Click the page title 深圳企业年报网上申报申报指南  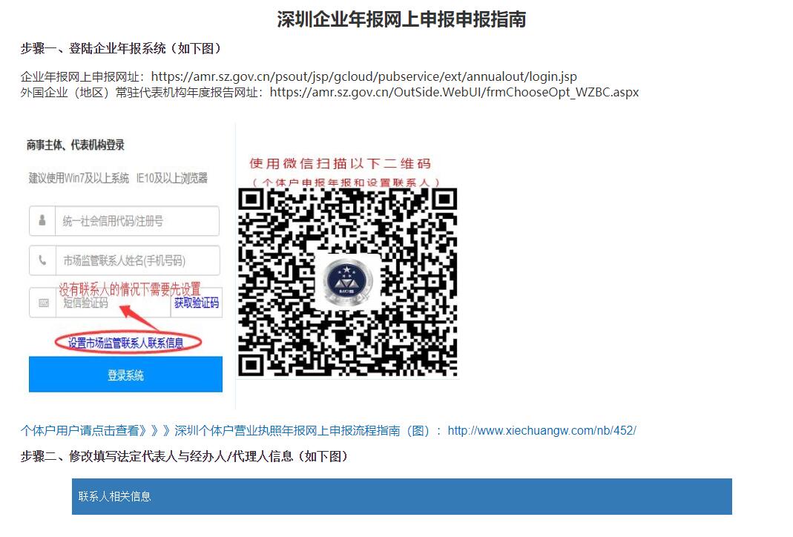401,20
